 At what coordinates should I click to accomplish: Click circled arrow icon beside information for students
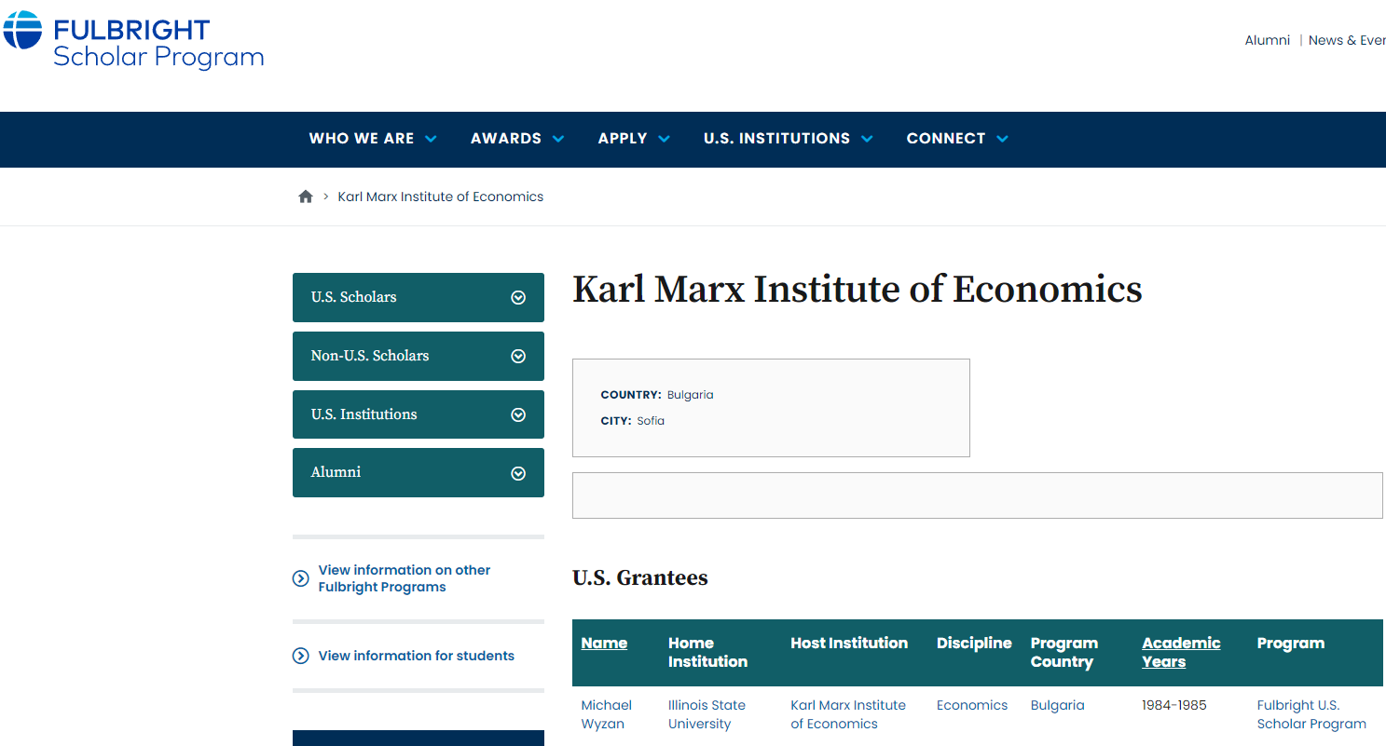tap(300, 656)
